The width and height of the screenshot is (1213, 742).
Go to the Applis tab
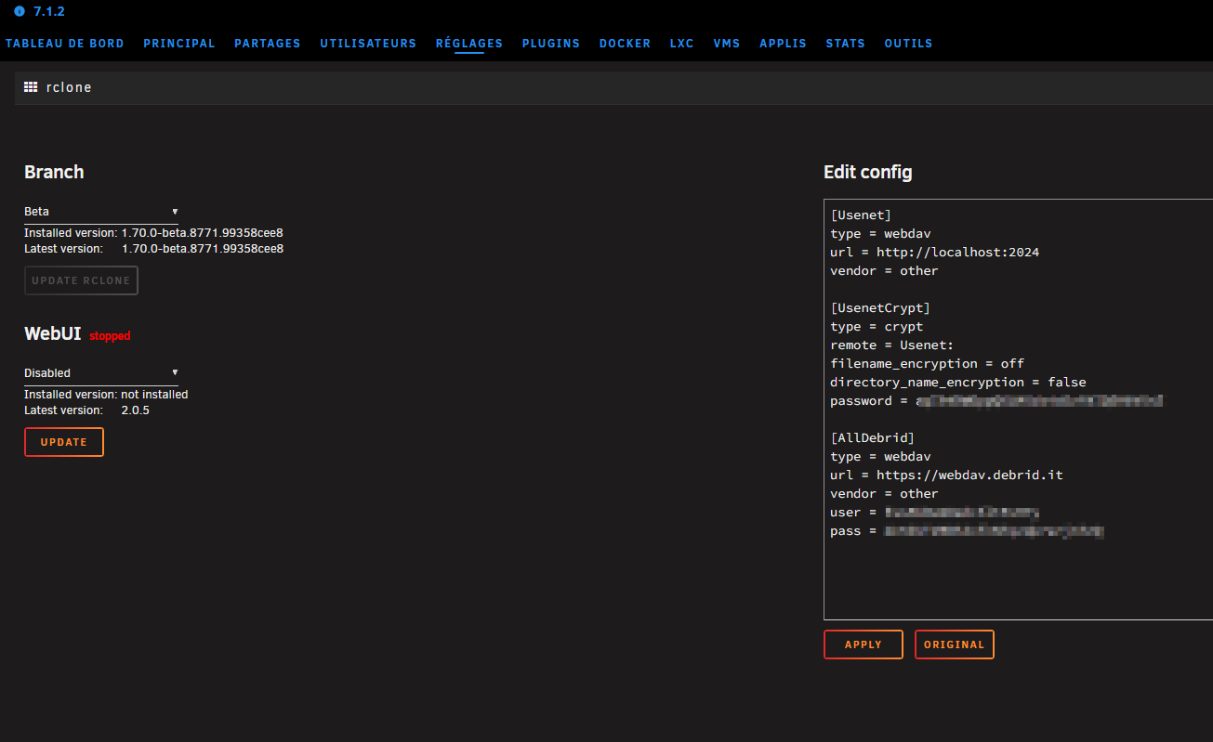[x=783, y=44]
